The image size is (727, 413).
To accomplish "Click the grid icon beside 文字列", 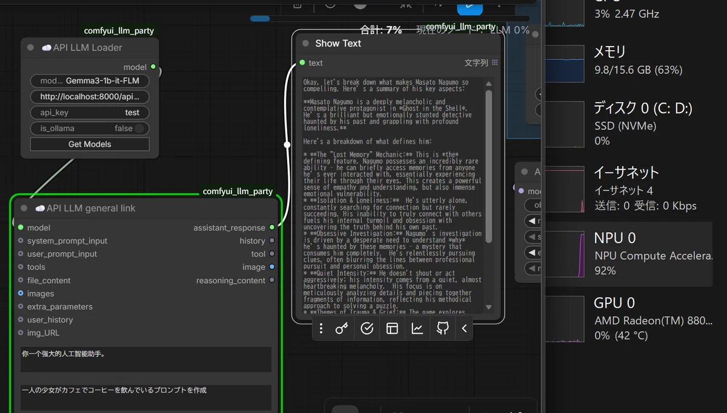I will click(x=495, y=62).
